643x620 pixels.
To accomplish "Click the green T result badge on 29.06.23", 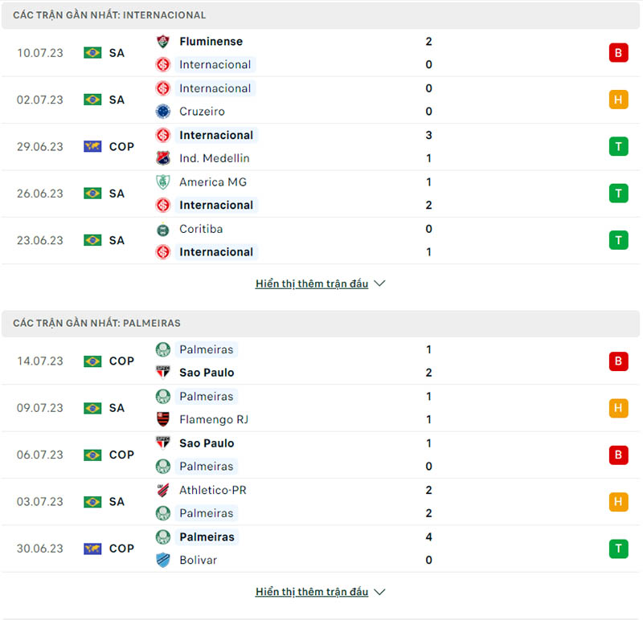I will pyautogui.click(x=618, y=146).
